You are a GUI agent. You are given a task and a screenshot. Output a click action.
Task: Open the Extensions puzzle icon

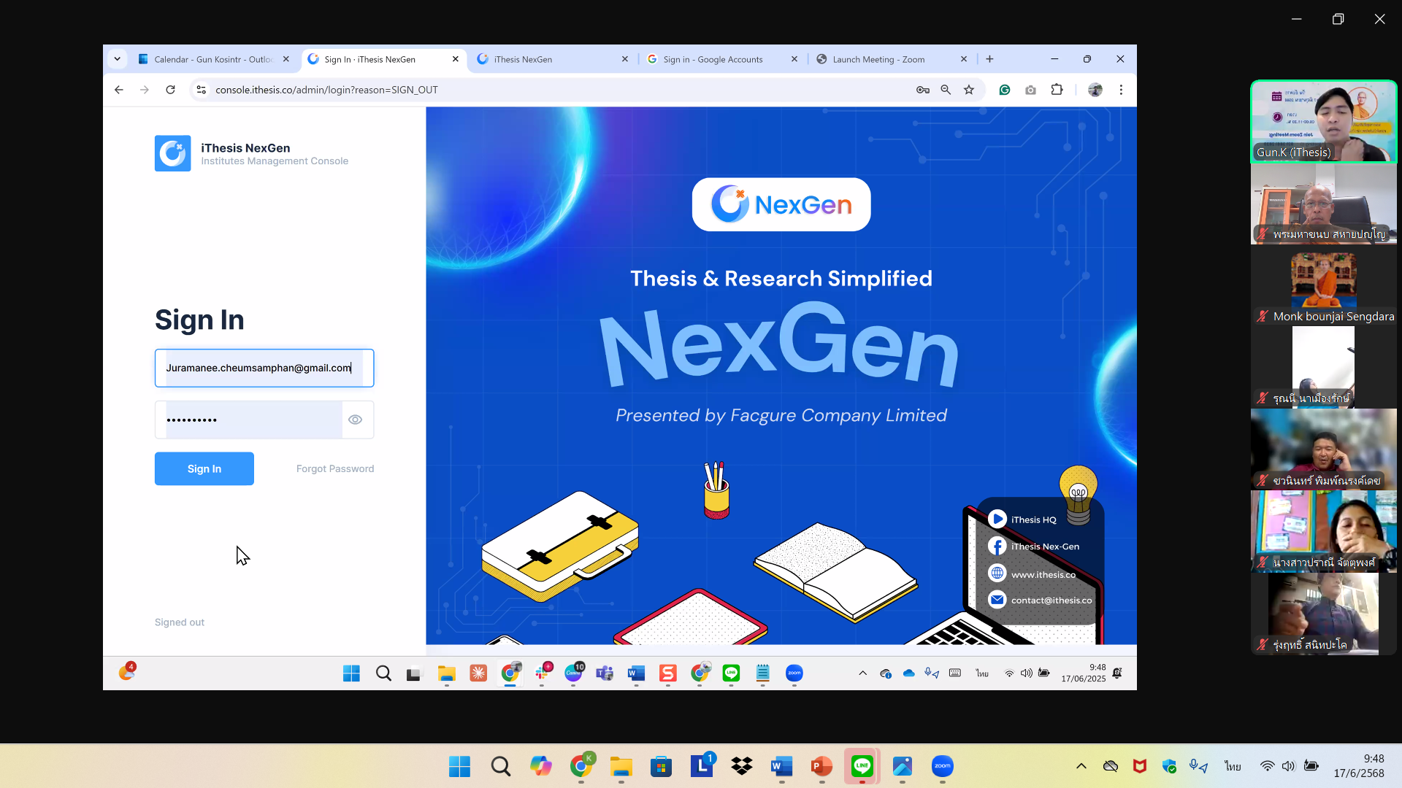pyautogui.click(x=1057, y=90)
